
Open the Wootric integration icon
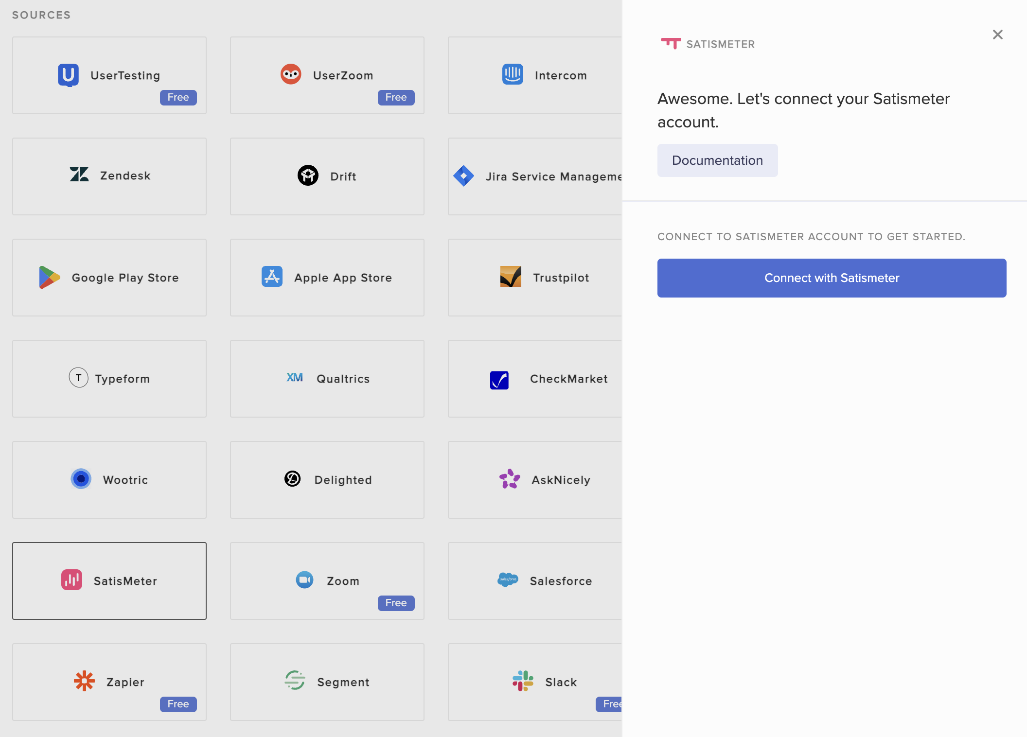tap(81, 479)
